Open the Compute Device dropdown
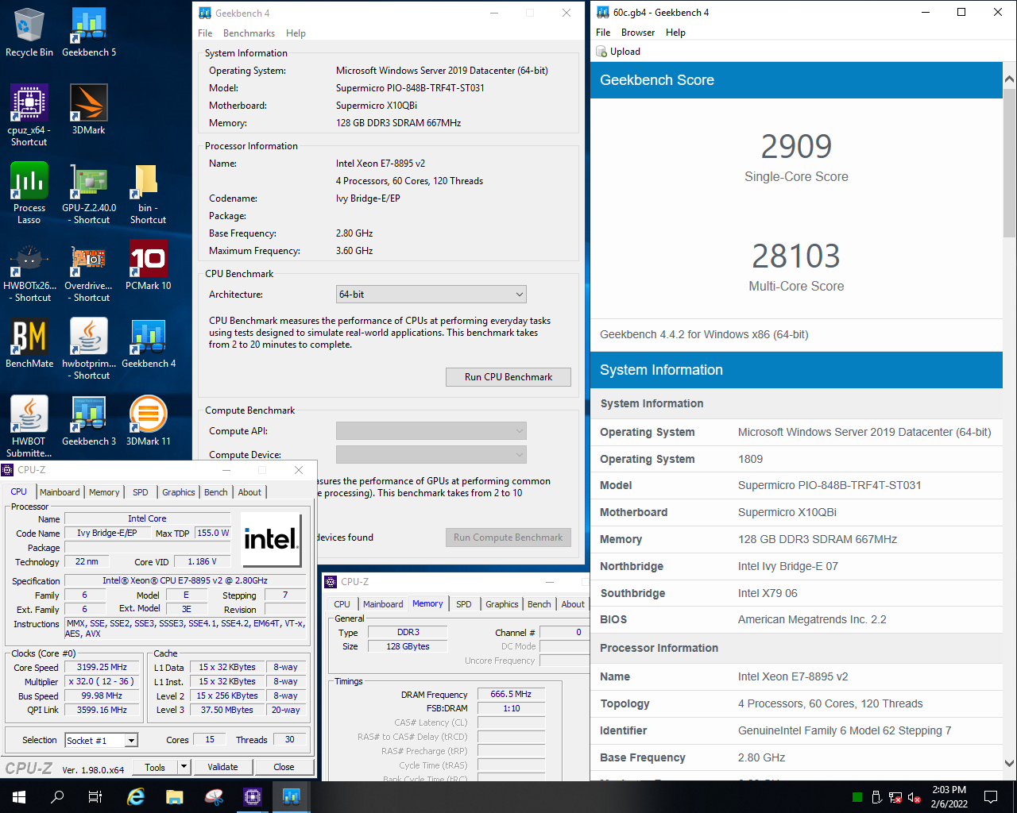This screenshot has height=813, width=1017. click(x=431, y=455)
